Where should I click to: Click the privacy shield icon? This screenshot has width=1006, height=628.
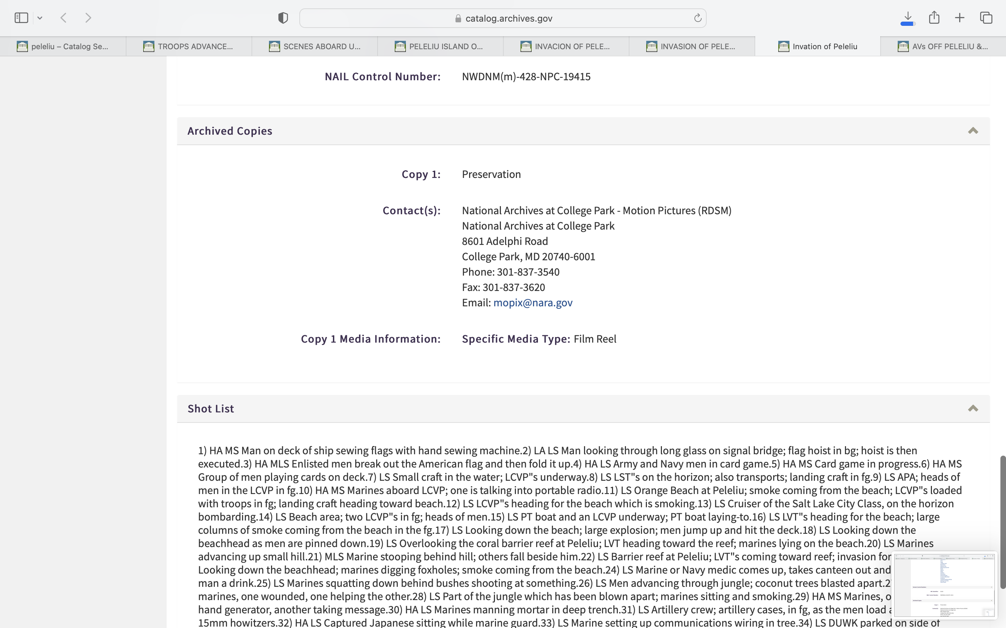[x=283, y=18]
